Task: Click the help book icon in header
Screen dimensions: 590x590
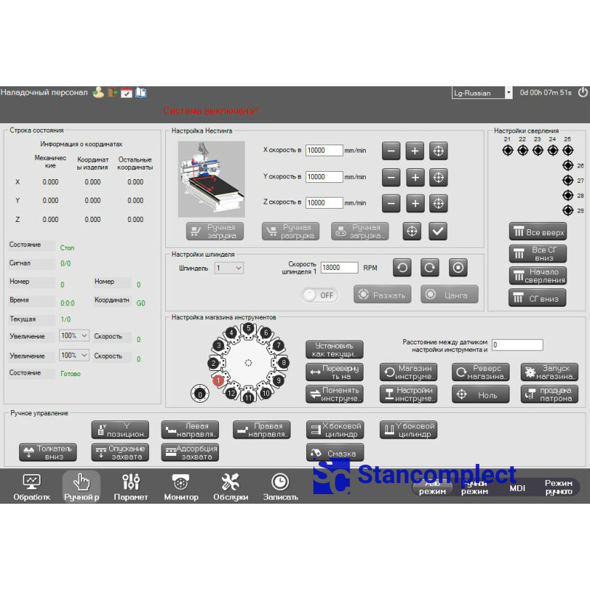Action: [x=140, y=93]
